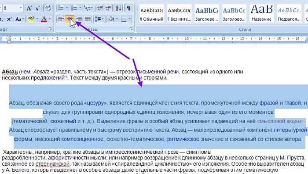The width and height of the screenshot is (308, 174).
Task: Click the italic word Absatz
Action: pos(41,72)
